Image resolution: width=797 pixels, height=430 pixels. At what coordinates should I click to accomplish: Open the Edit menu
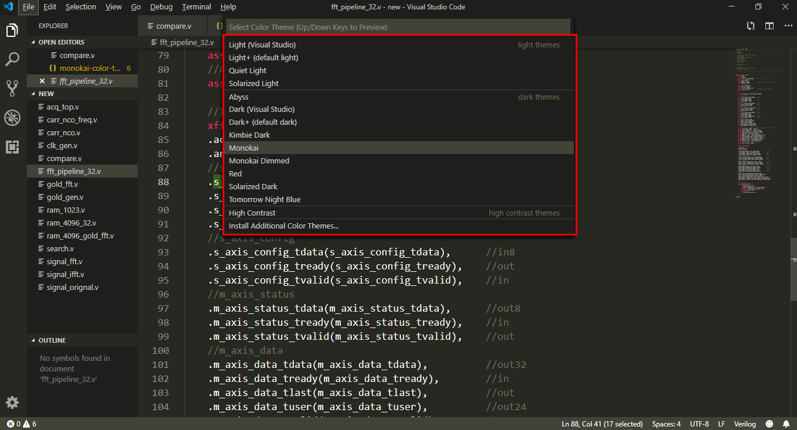click(x=50, y=7)
